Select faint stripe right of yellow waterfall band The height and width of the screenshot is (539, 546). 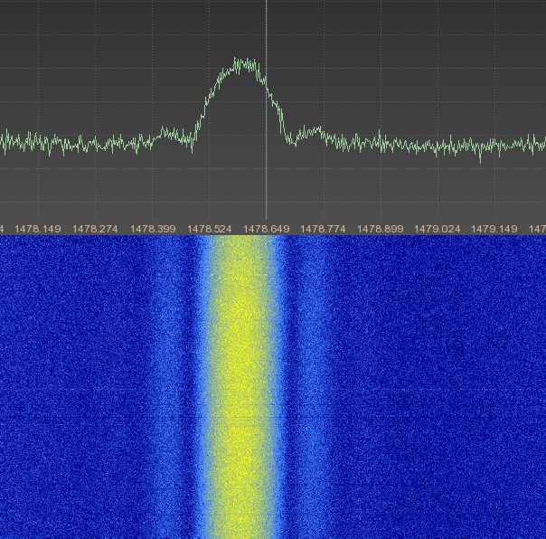coord(312,380)
